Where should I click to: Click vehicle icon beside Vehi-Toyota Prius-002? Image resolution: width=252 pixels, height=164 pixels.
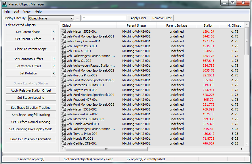tap(64, 75)
